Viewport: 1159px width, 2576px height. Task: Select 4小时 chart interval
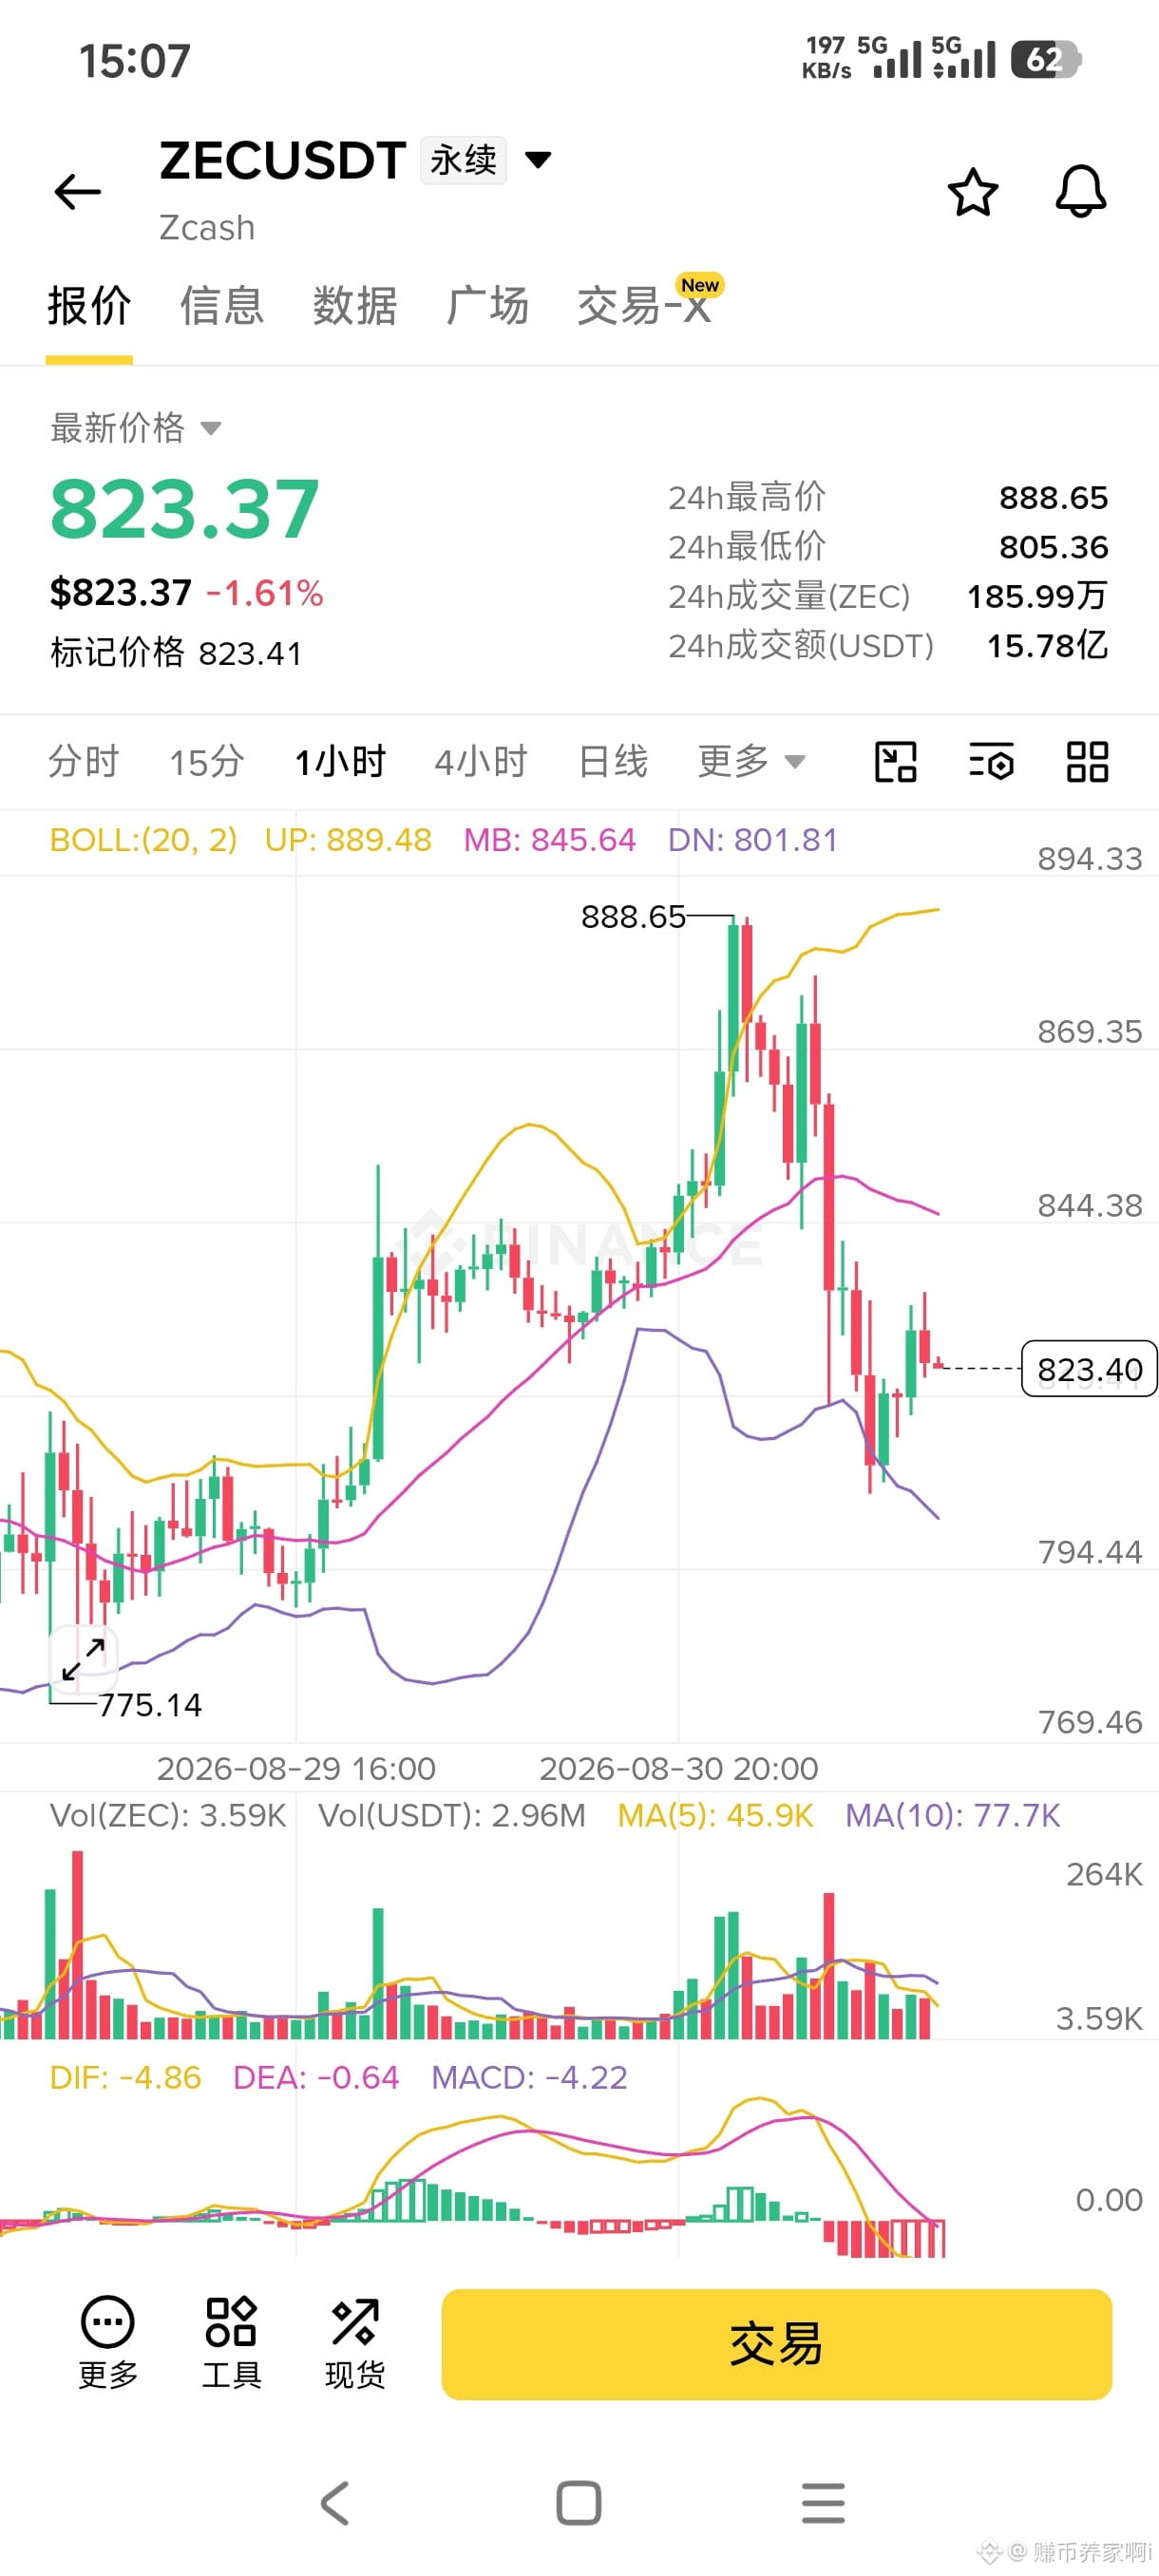click(x=481, y=762)
